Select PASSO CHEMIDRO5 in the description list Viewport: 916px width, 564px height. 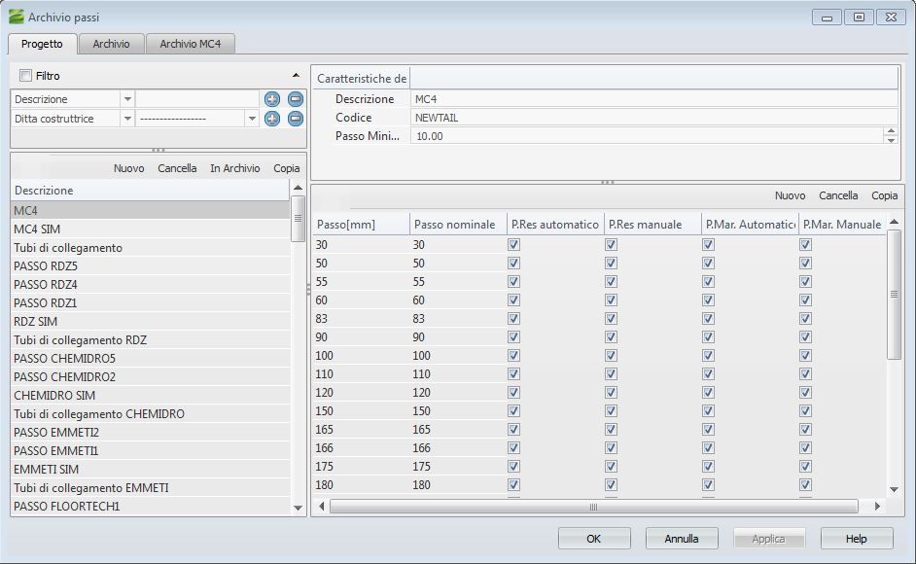(x=64, y=358)
